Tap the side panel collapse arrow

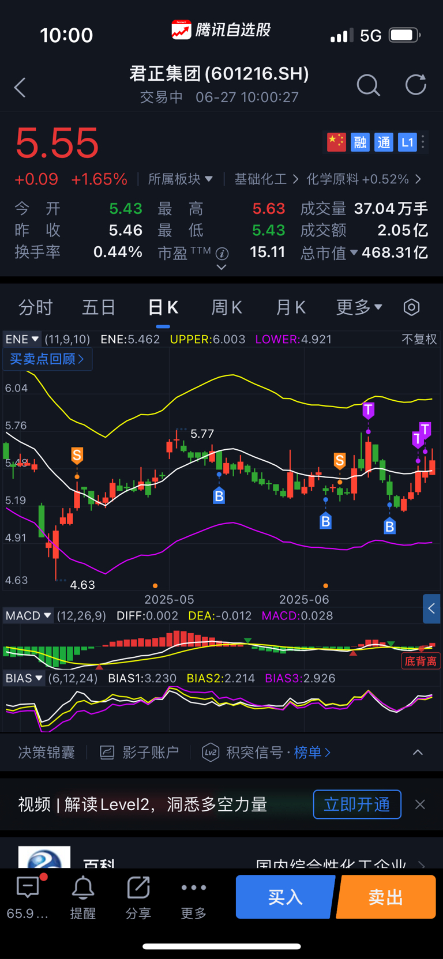tap(431, 608)
